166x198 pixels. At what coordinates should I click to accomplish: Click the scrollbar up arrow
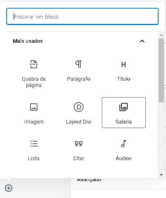tap(161, 35)
